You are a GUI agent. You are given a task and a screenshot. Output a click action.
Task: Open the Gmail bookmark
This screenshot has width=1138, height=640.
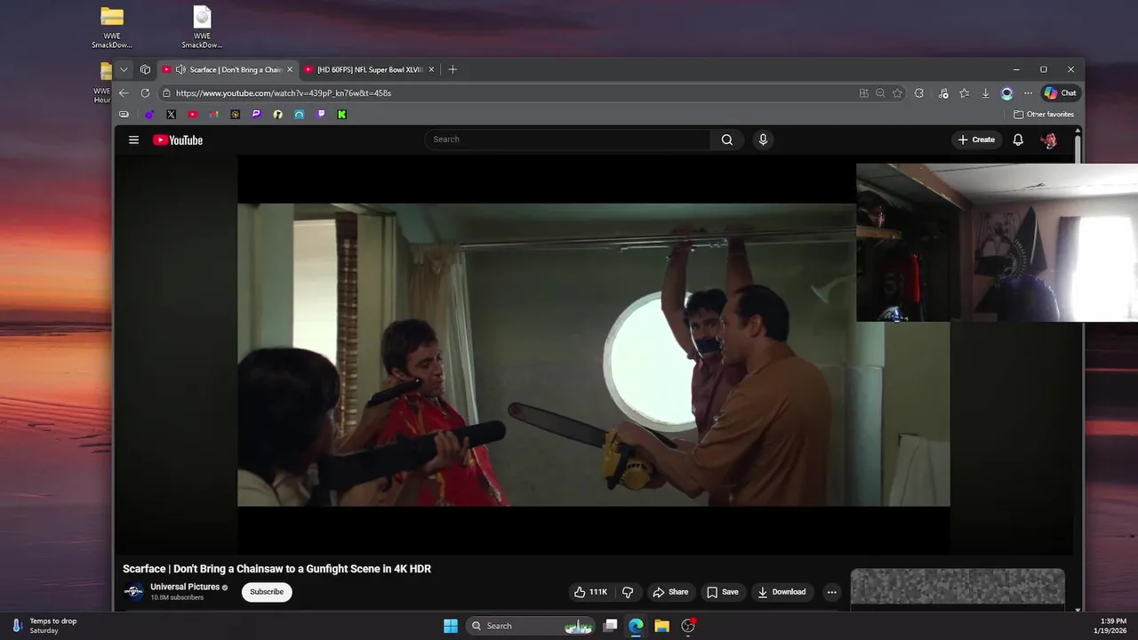pyautogui.click(x=213, y=114)
